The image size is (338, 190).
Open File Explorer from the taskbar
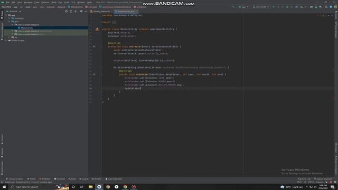90,187
